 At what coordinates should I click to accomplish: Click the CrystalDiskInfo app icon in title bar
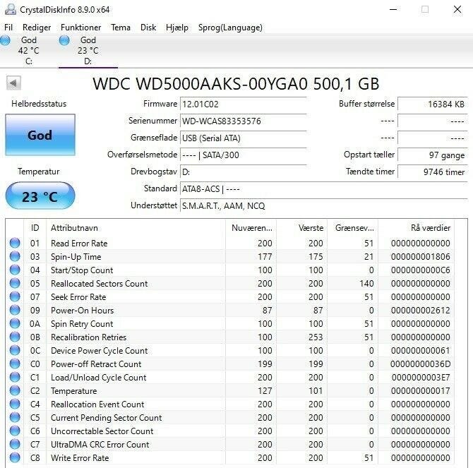click(x=11, y=9)
